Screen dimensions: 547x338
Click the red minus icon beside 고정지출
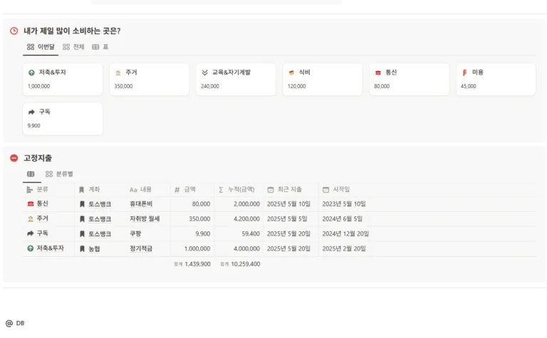coord(14,158)
